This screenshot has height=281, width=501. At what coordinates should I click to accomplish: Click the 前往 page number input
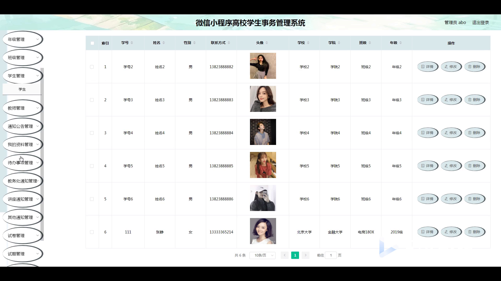[331, 255]
